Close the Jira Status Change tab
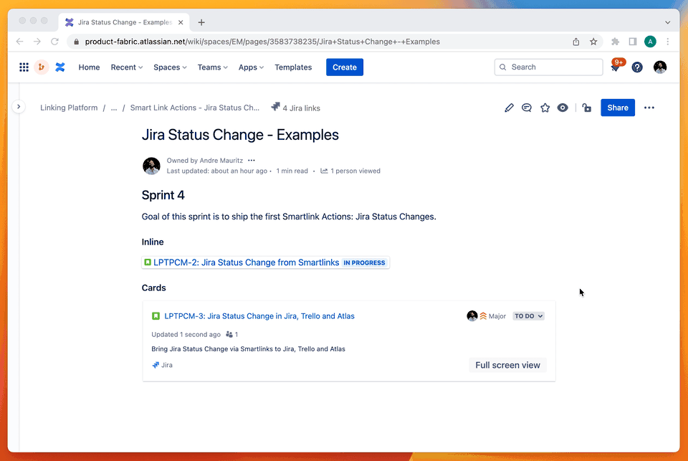 click(181, 22)
